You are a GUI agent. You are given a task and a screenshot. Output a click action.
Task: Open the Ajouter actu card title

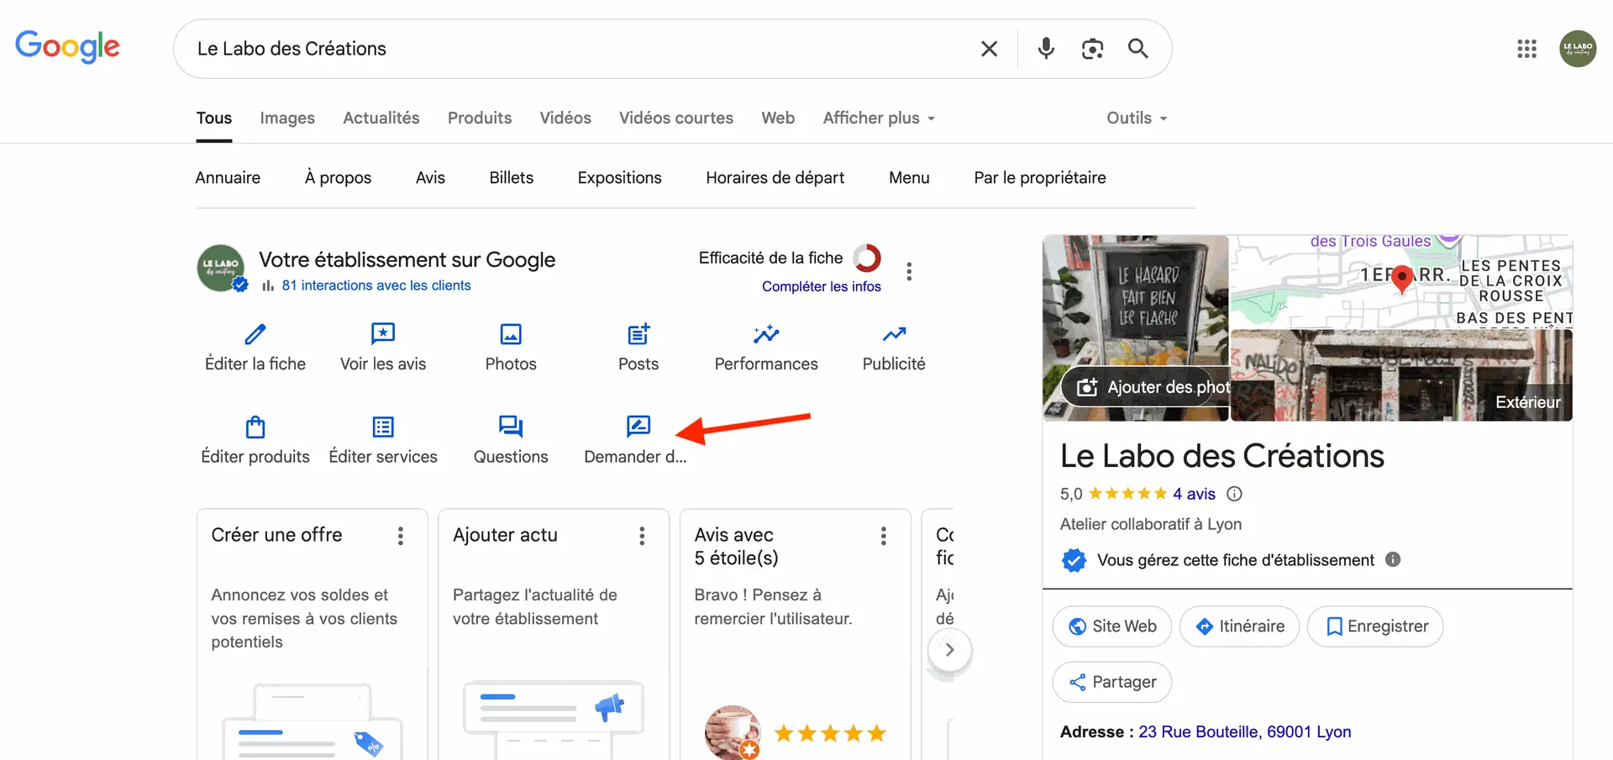pyautogui.click(x=505, y=535)
